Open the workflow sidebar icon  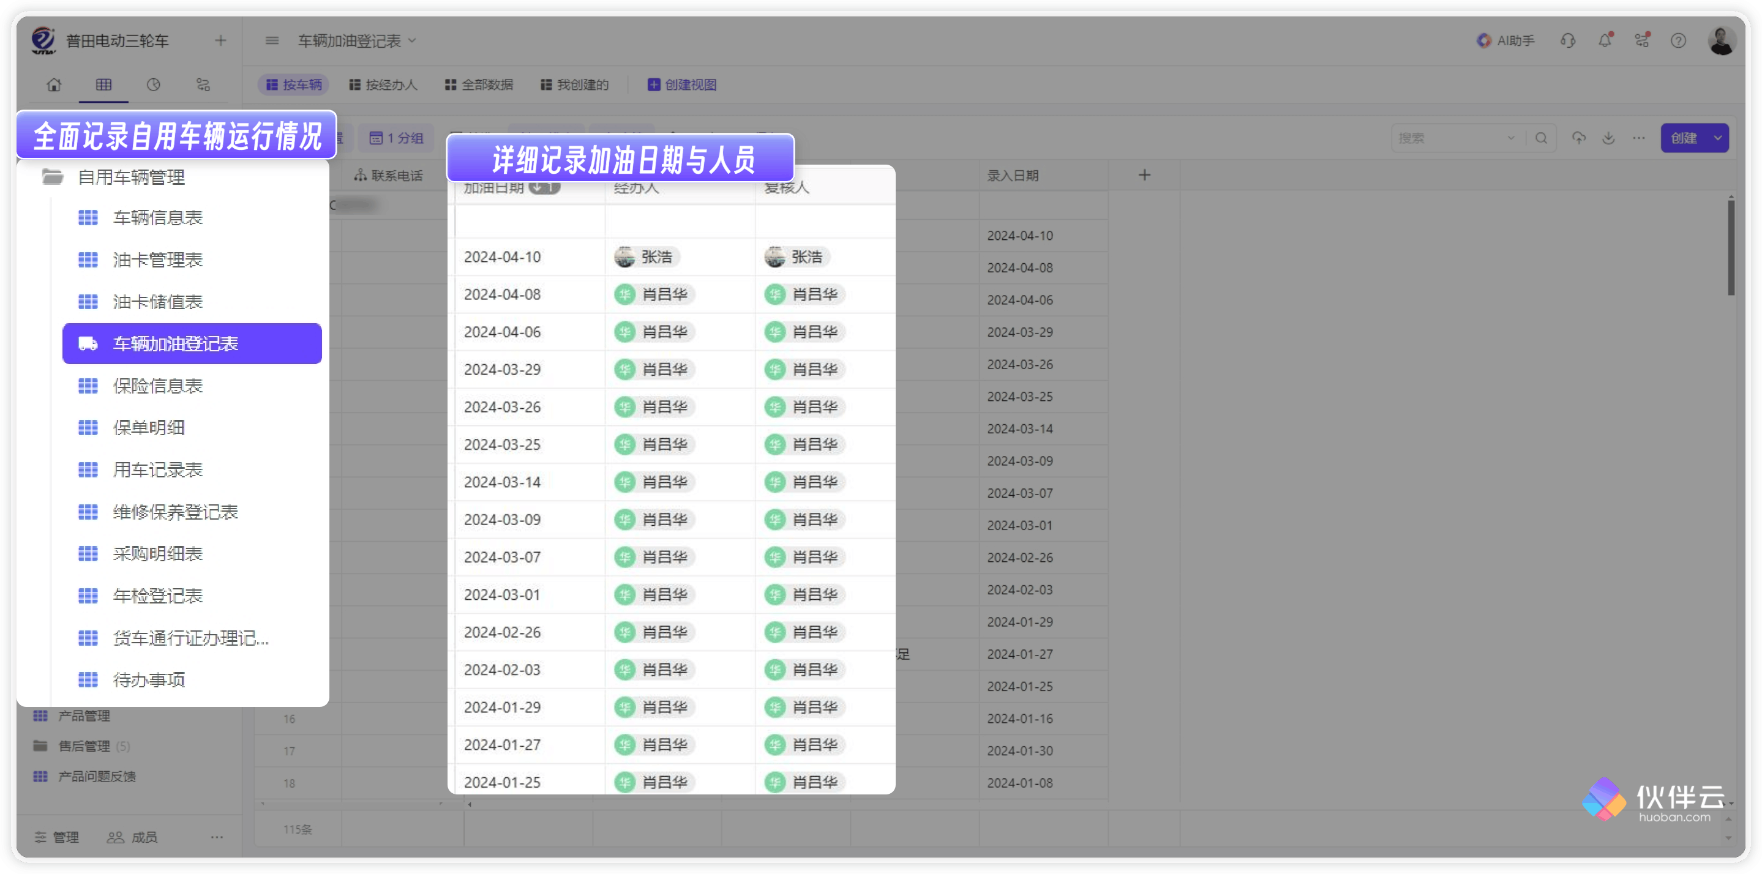pos(203,85)
